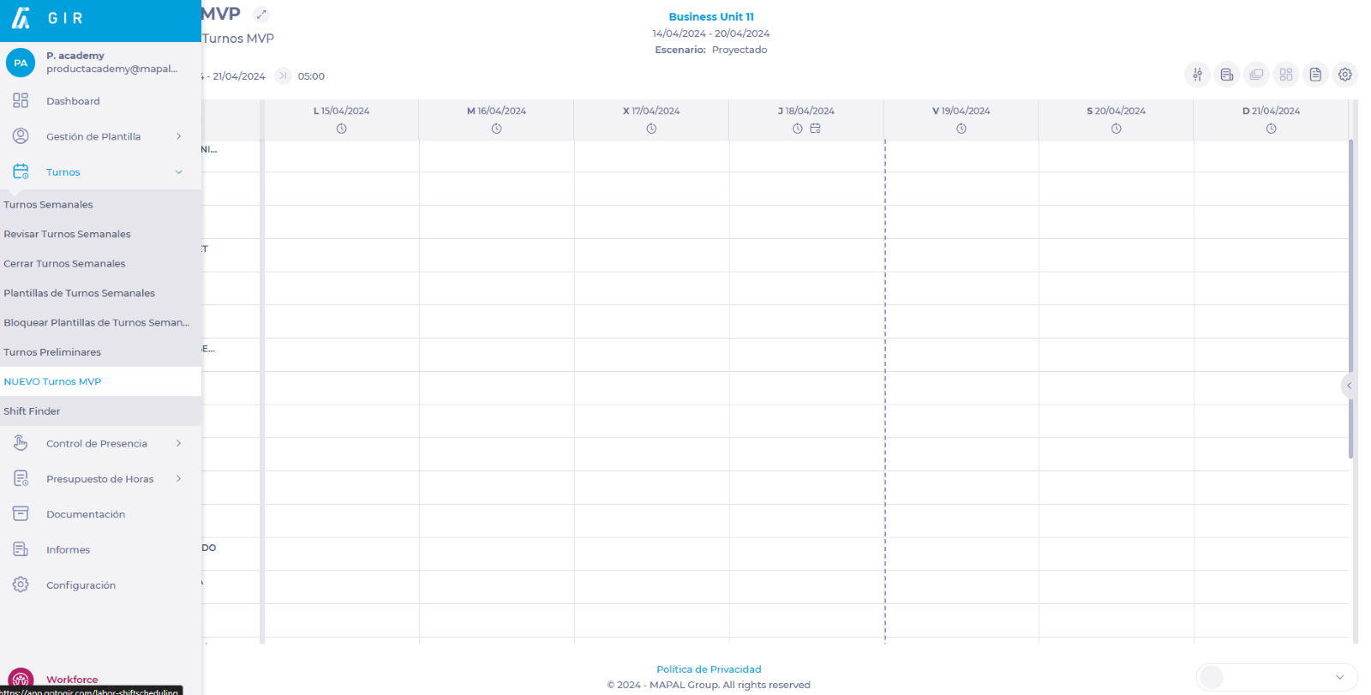Click the Business Unit 11 link
This screenshot has width=1371, height=695.
(x=711, y=17)
